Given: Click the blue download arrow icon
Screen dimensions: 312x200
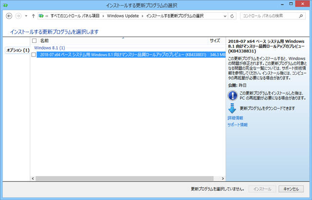Looking at the screenshot, I should point(232,108).
